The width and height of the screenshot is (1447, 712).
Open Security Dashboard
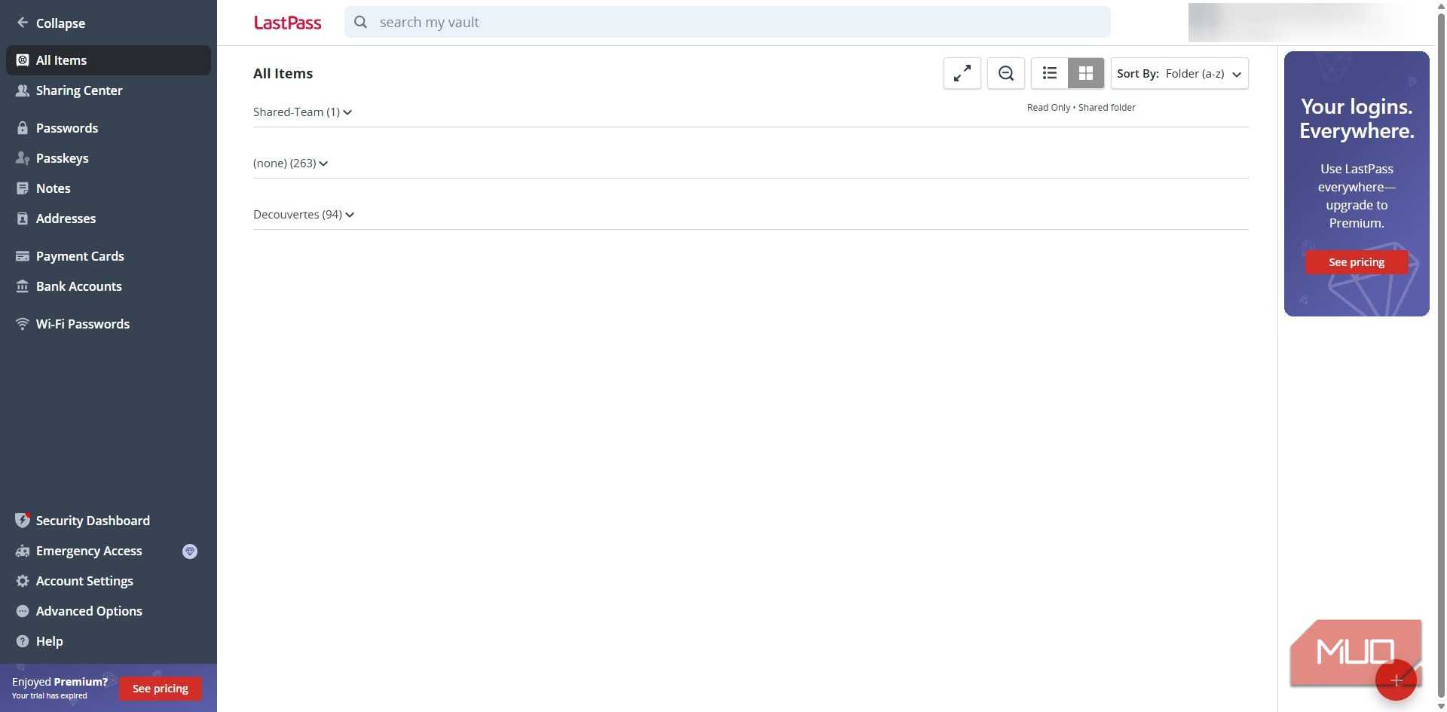(x=109, y=521)
